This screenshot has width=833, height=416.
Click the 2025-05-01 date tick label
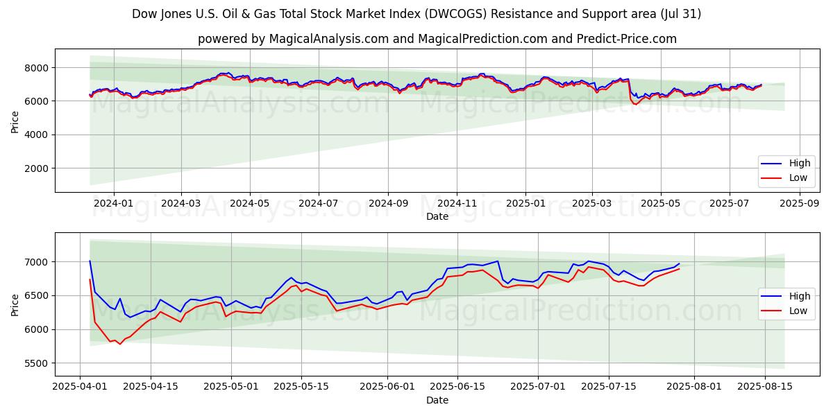[231, 387]
